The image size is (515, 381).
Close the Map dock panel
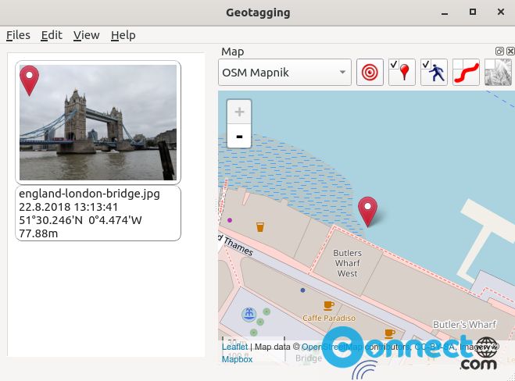coord(510,52)
